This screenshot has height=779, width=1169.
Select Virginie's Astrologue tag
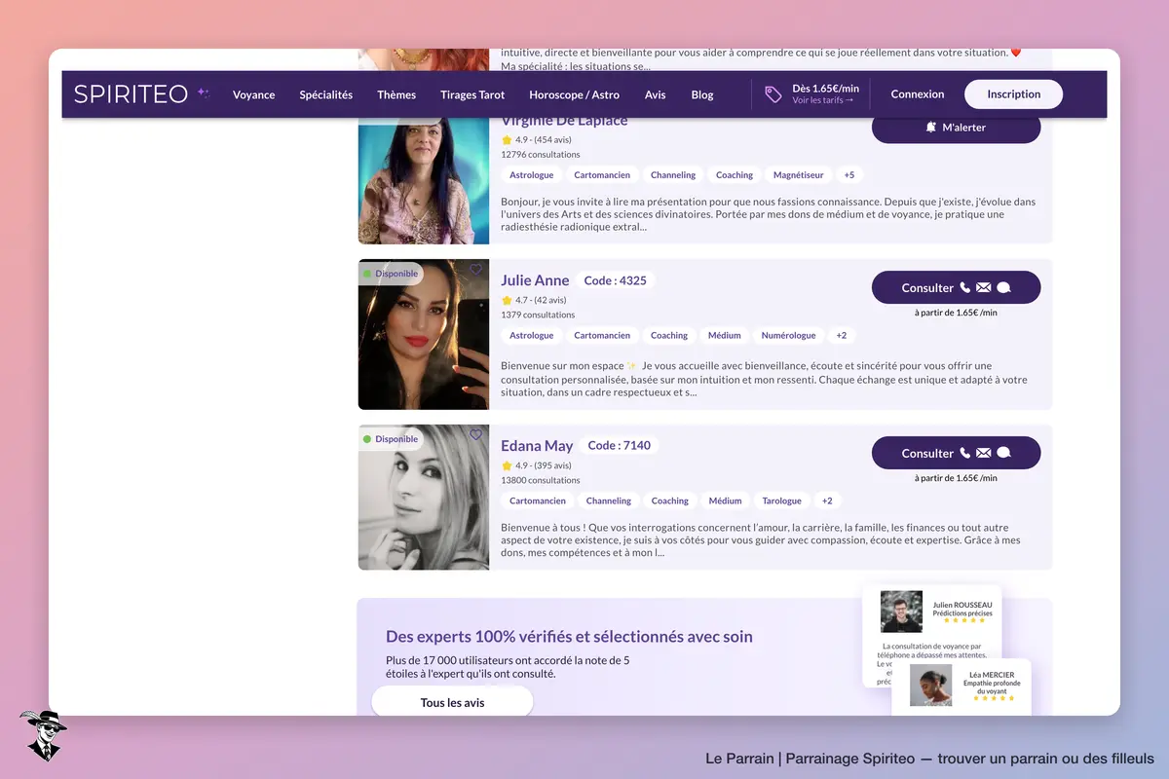[531, 175]
